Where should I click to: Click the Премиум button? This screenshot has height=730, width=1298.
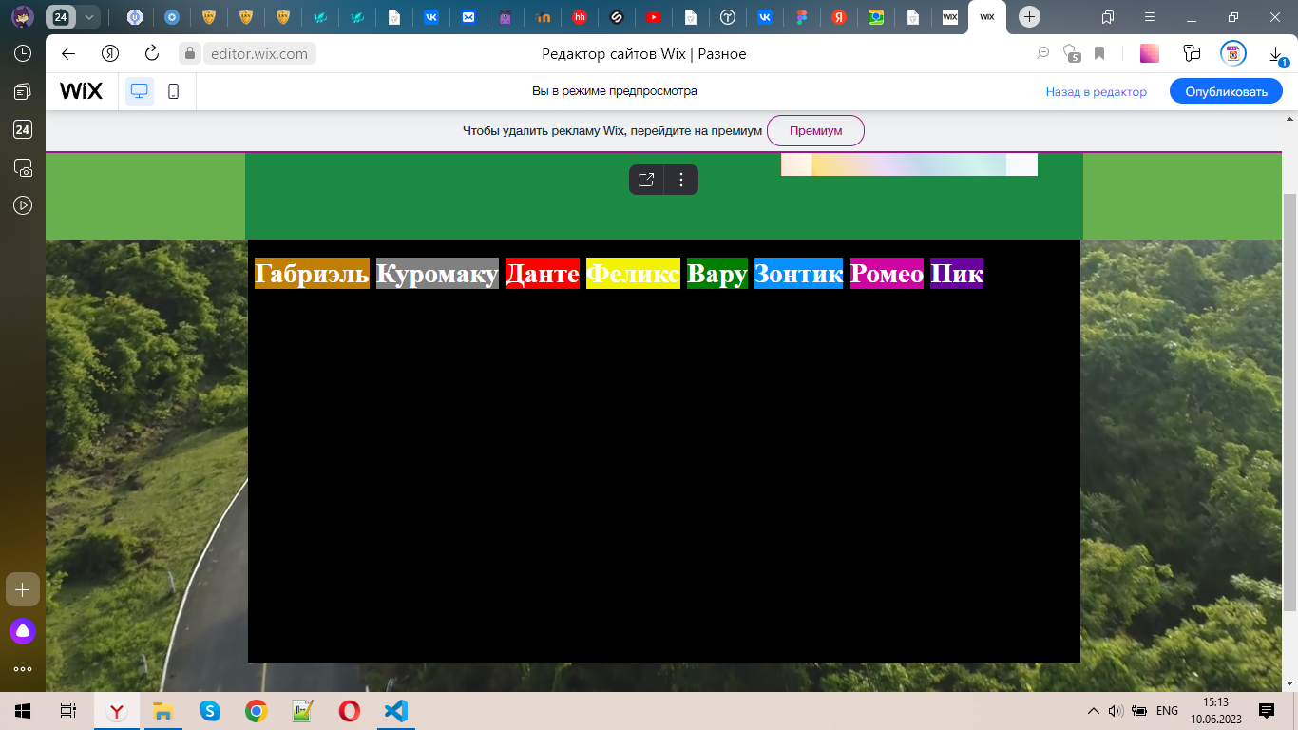815,130
